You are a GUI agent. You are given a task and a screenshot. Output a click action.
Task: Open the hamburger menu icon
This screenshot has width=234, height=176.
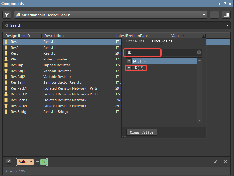(214, 15)
